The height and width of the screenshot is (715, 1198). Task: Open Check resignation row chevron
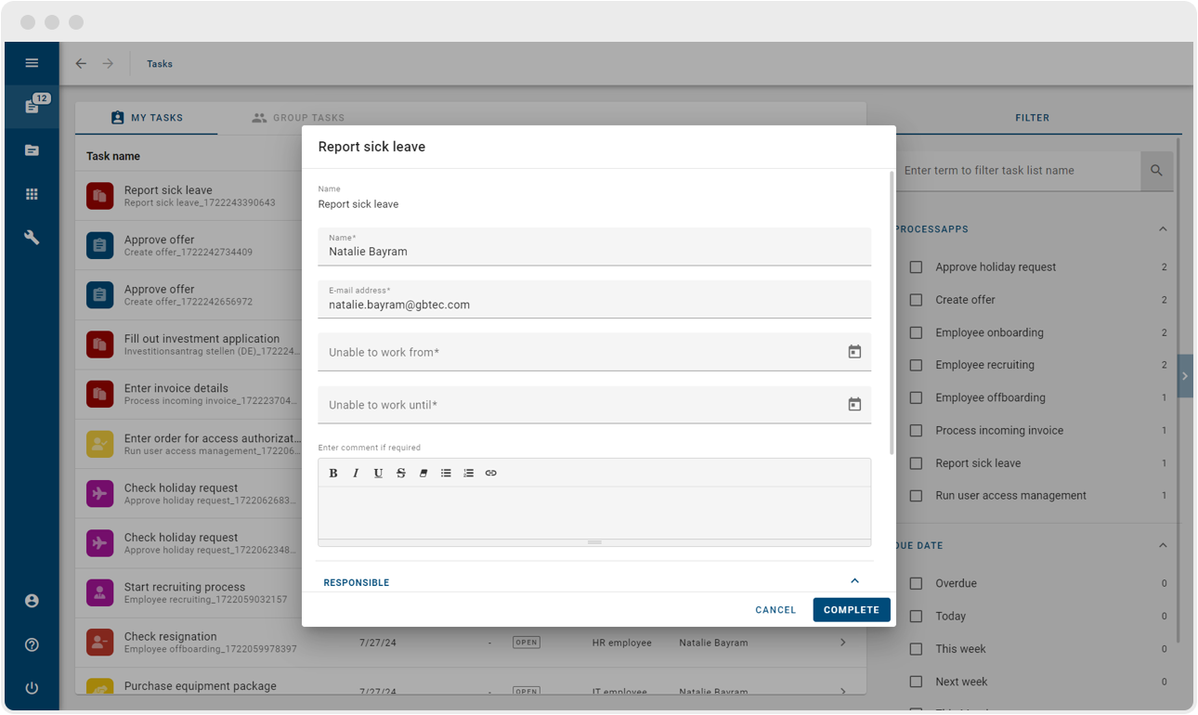pyautogui.click(x=842, y=643)
